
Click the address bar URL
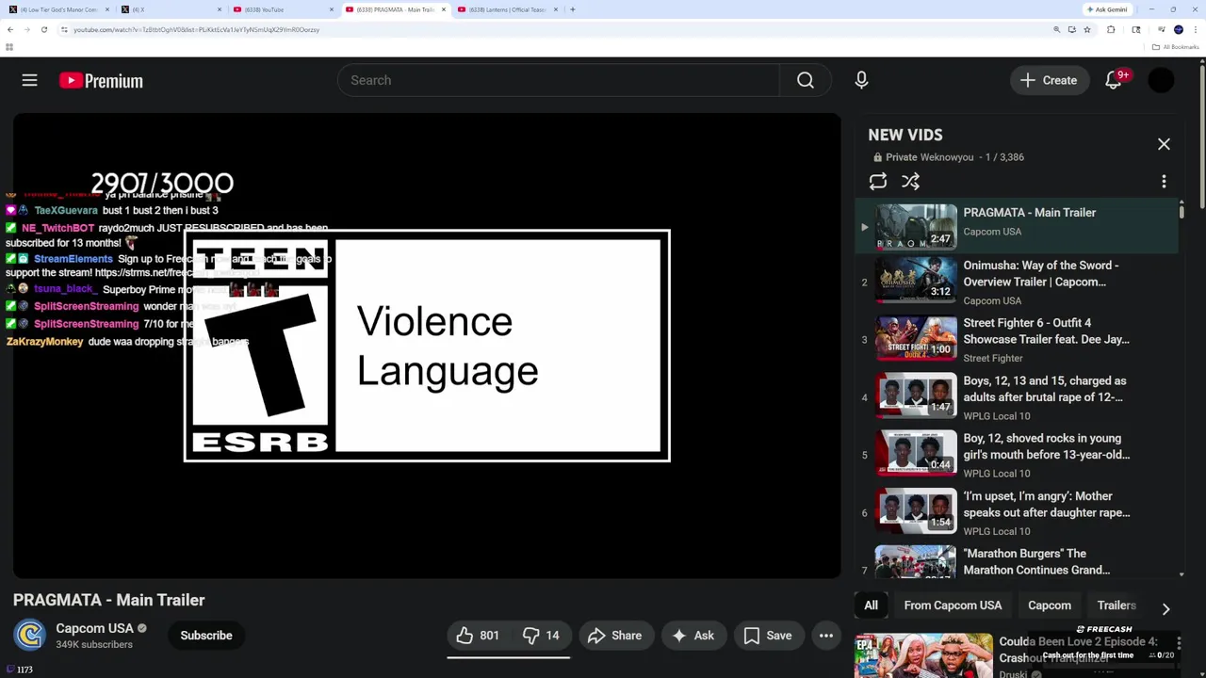click(196, 30)
